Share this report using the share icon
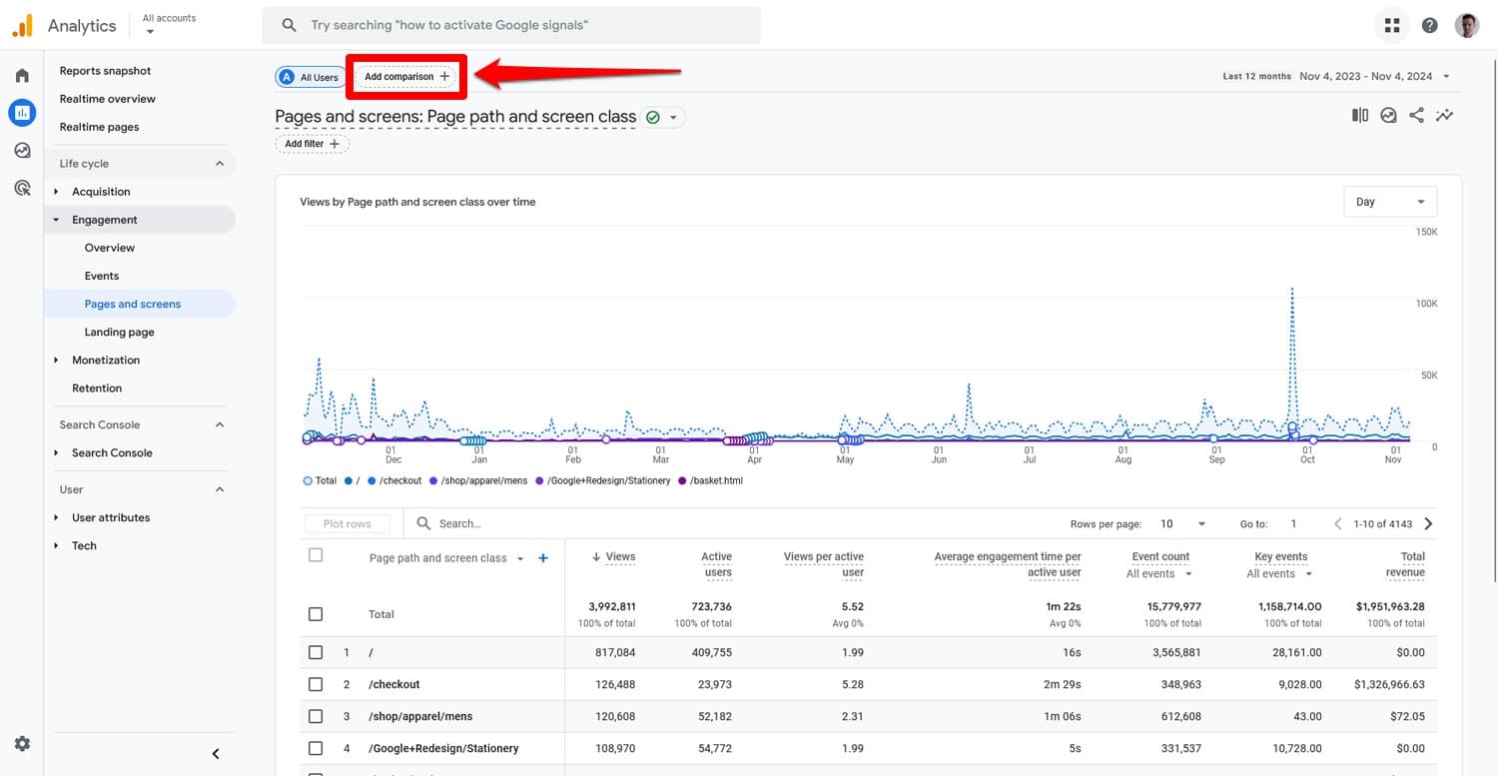The width and height of the screenshot is (1498, 776). click(x=1416, y=114)
